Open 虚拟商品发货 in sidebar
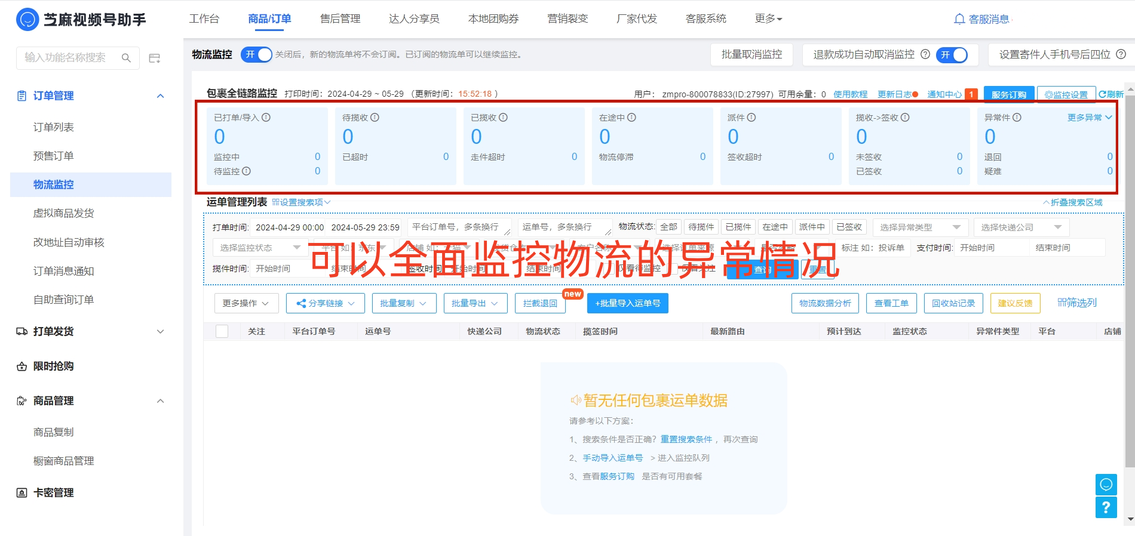Viewport: 1135px width, 536px height. tap(64, 213)
